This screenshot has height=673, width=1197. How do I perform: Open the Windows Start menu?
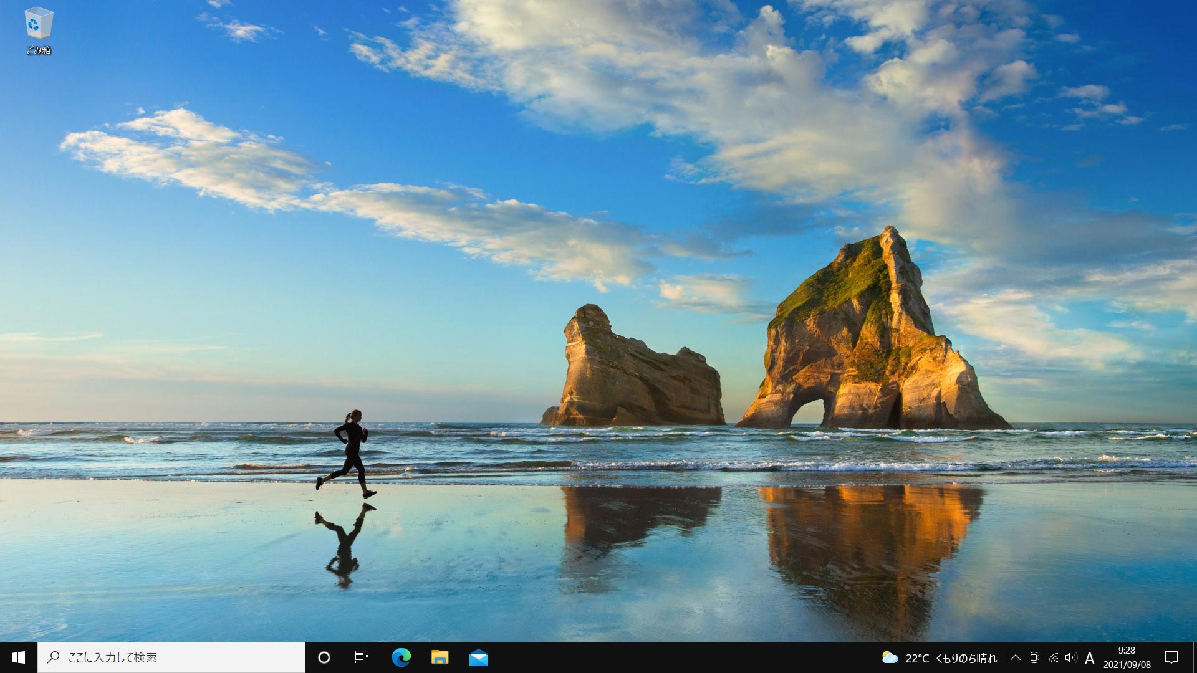click(19, 657)
